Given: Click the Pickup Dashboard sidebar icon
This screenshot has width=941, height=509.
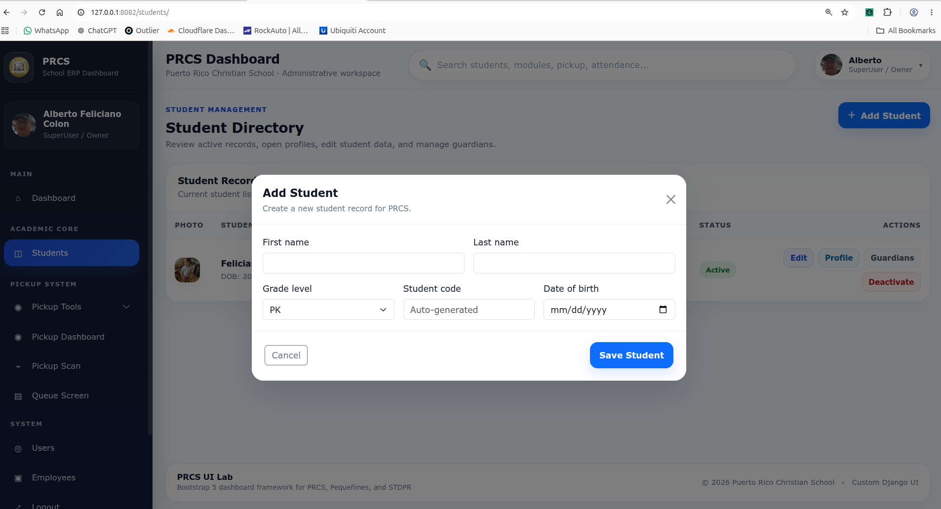Looking at the screenshot, I should click(18, 337).
